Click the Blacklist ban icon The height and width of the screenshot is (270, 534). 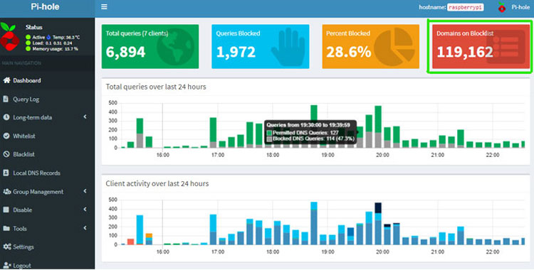click(x=6, y=154)
